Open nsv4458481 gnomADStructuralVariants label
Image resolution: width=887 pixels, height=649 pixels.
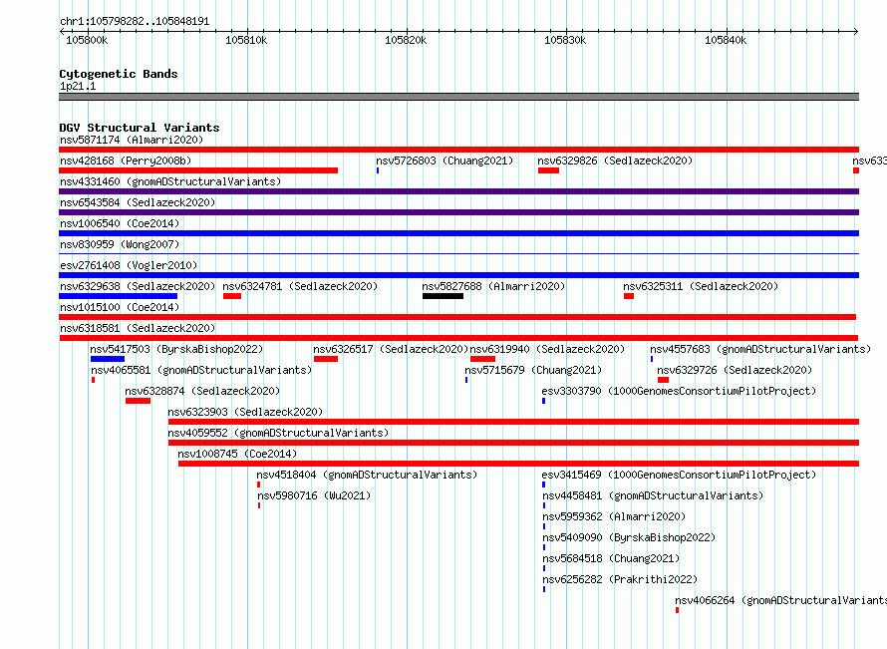tap(653, 495)
